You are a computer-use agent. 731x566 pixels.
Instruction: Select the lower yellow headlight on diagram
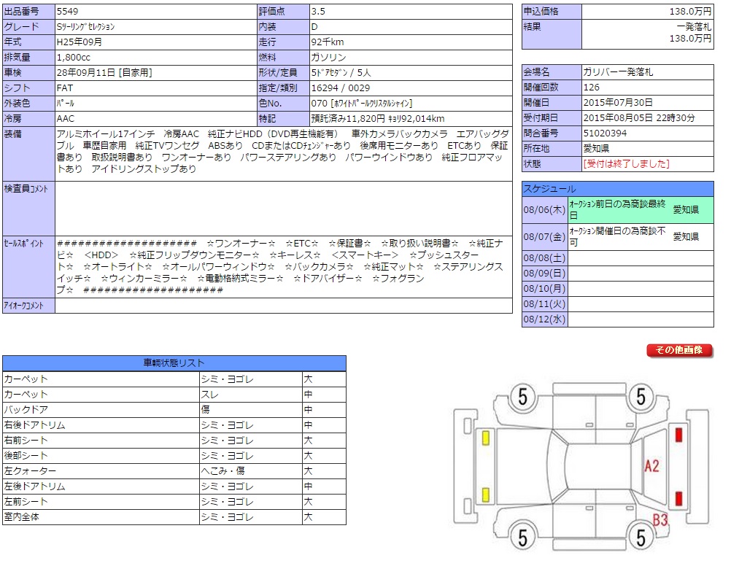point(485,495)
